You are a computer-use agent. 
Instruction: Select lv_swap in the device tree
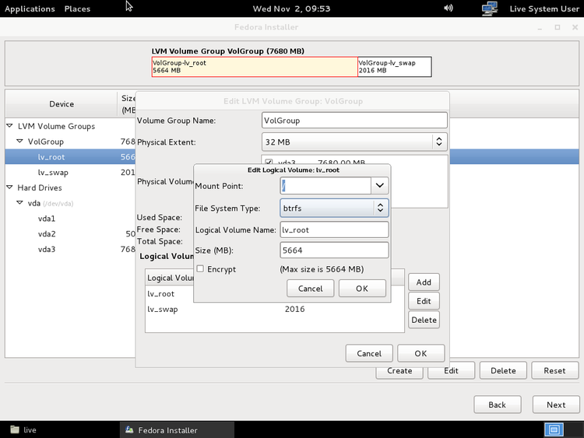[x=53, y=172]
